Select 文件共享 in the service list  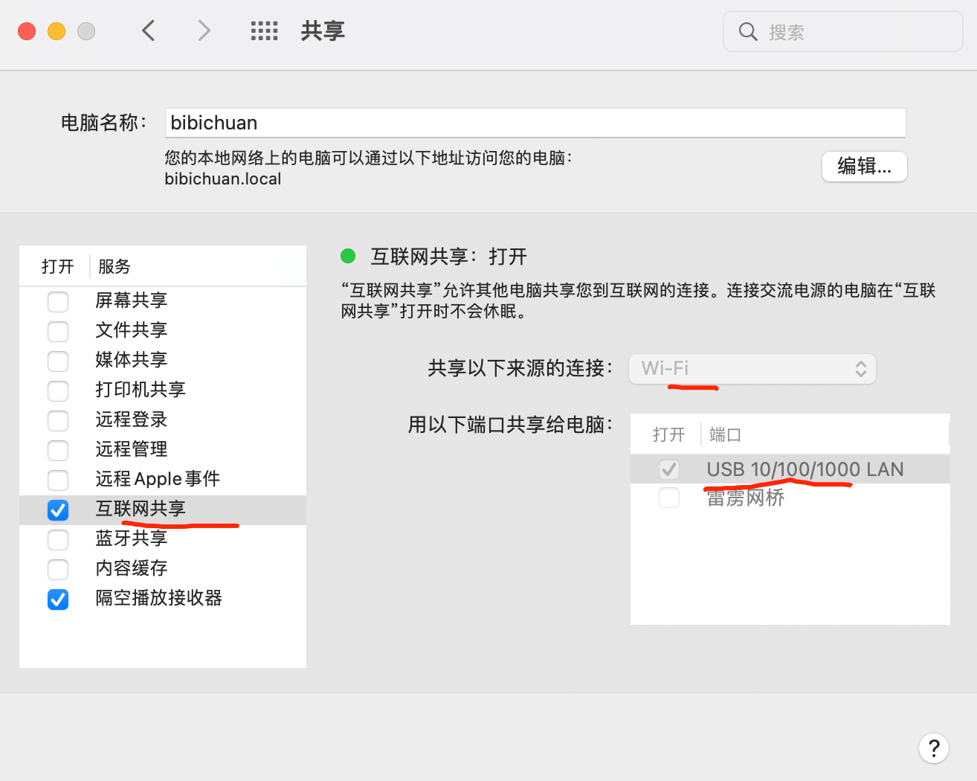(x=132, y=330)
